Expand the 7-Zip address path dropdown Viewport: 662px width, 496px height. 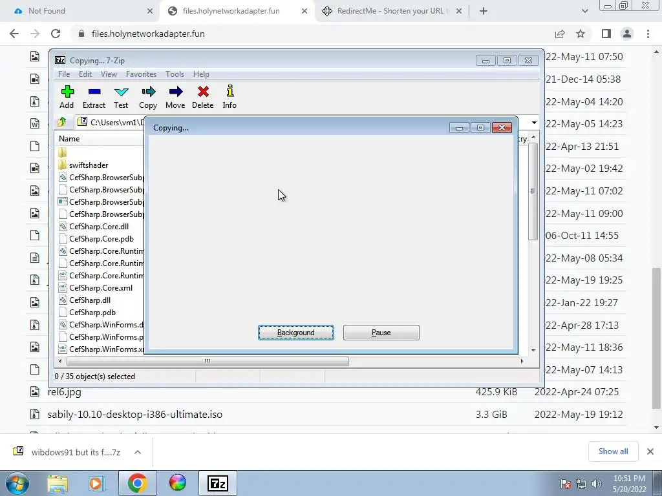(x=534, y=123)
